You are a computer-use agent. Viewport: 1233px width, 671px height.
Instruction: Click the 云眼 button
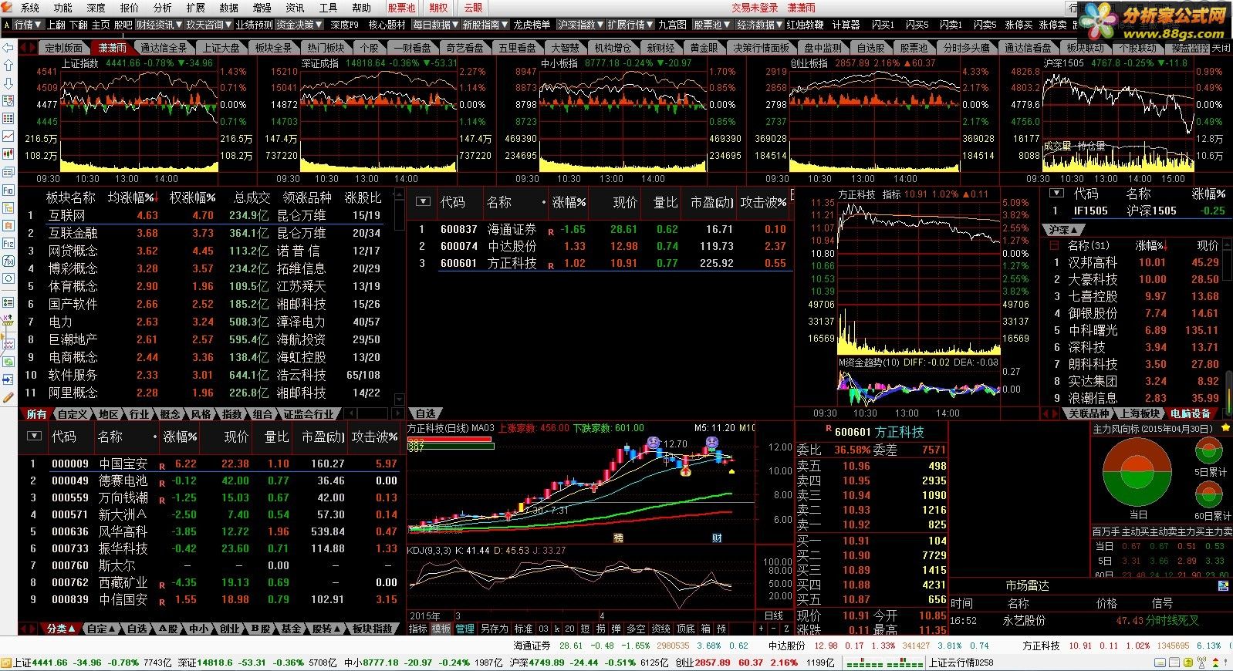coord(473,8)
